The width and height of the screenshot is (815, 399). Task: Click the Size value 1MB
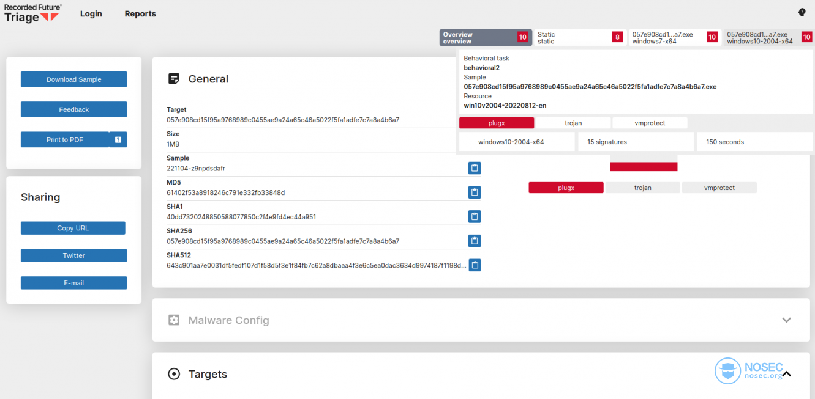tap(173, 144)
